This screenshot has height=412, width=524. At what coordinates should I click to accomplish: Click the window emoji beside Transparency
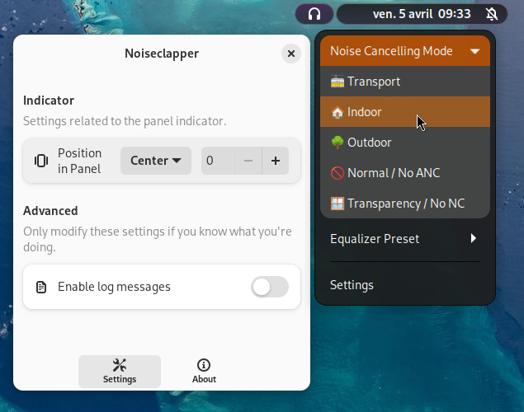(338, 204)
